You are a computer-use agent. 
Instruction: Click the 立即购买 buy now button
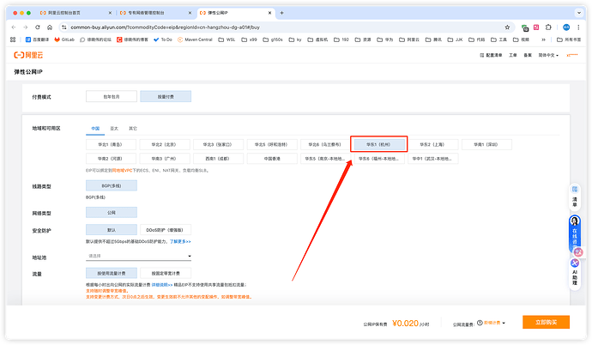(x=546, y=322)
